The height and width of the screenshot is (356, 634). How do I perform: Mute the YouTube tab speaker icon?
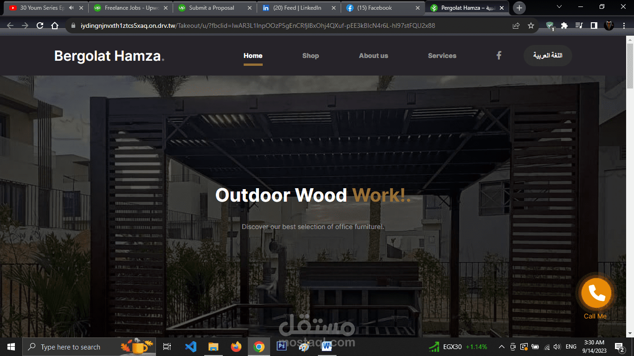(x=71, y=8)
